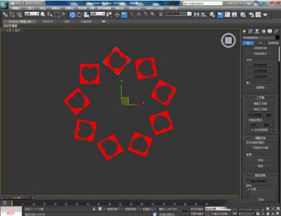Click the ViewCube in viewport corner

(x=228, y=40)
